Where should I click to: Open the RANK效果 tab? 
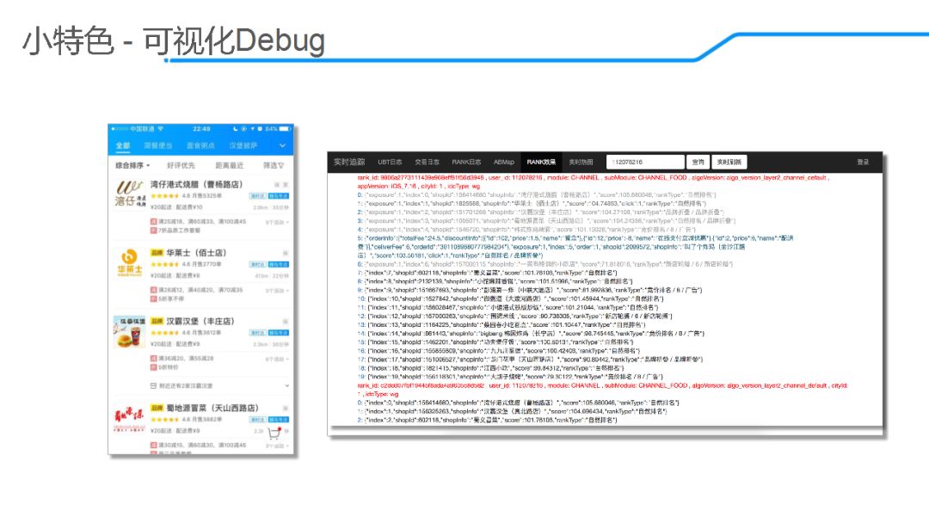pos(542,162)
